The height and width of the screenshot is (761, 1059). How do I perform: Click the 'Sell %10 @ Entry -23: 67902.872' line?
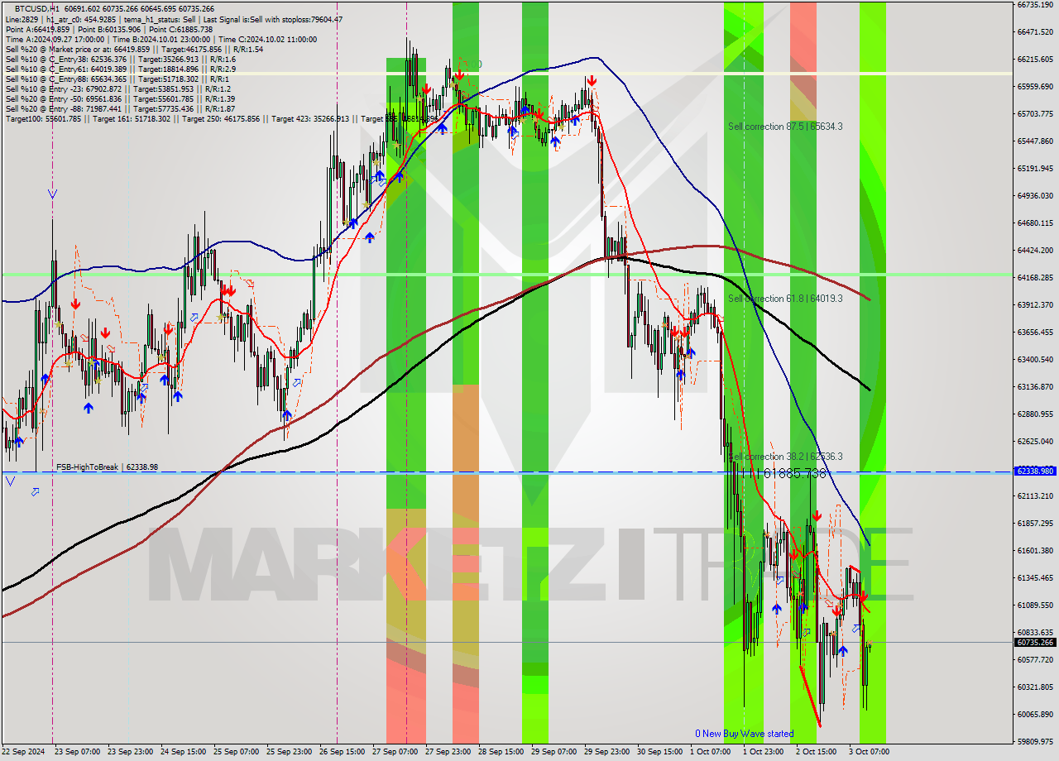[117, 89]
